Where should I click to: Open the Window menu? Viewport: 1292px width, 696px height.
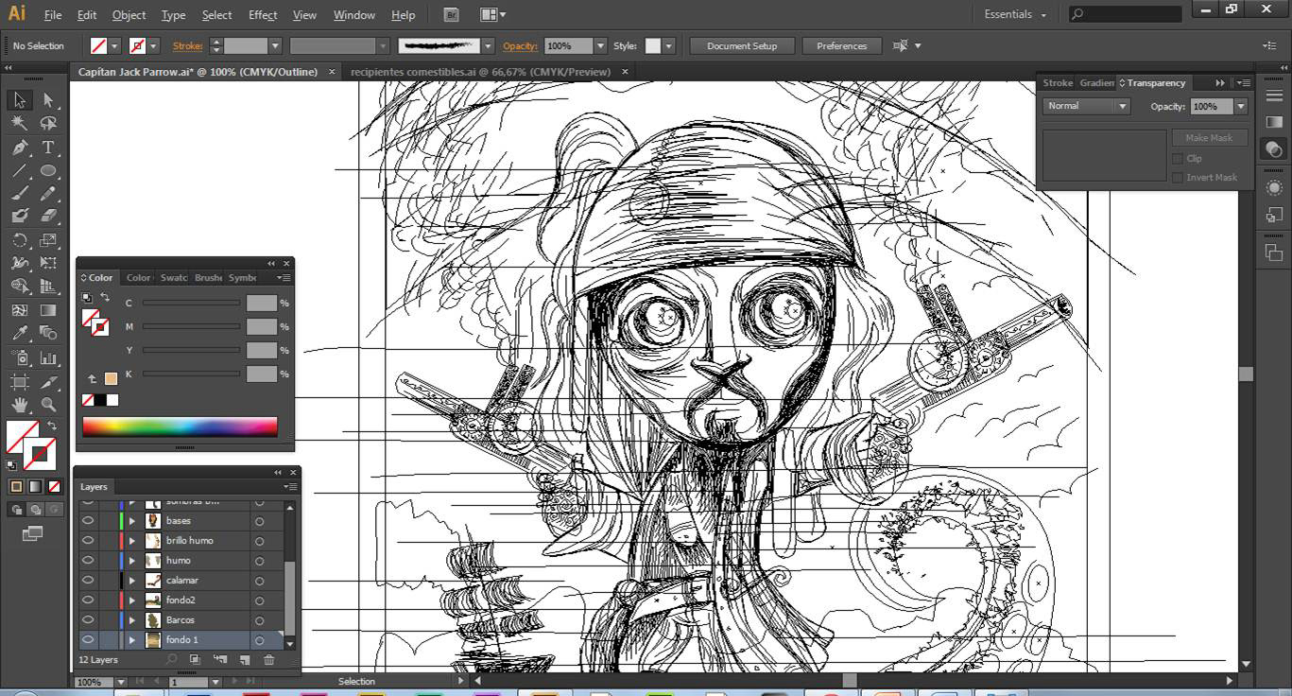354,15
